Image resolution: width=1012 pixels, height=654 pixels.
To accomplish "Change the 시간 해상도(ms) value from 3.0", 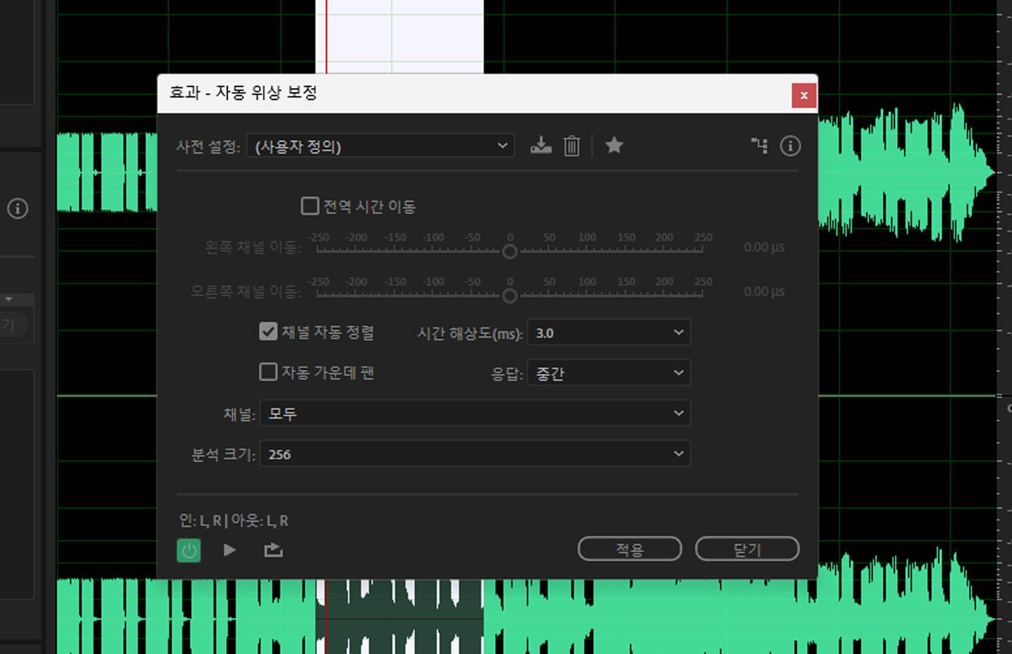I will (x=608, y=332).
